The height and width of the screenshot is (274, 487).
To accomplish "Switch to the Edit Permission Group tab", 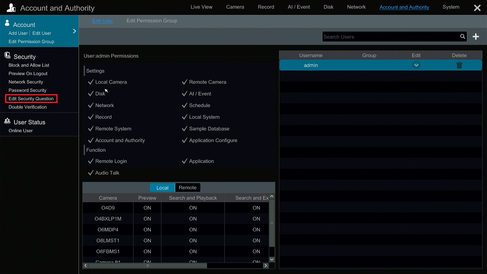I will [152, 21].
